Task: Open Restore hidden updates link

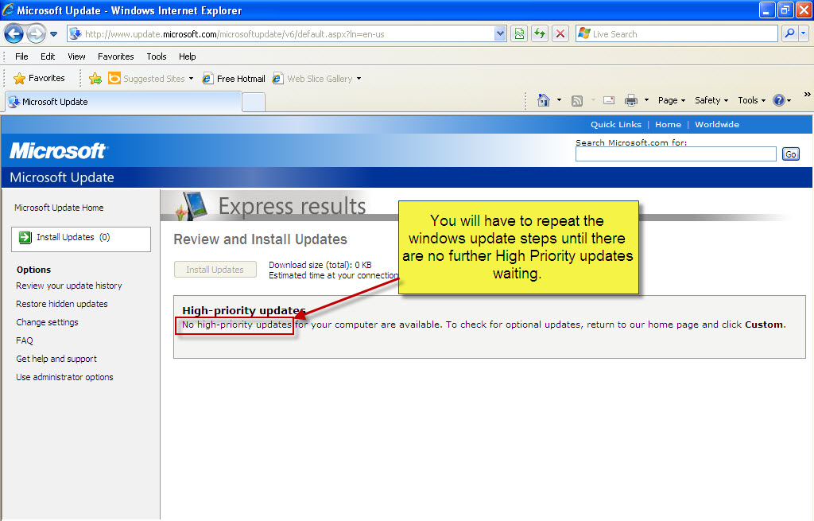Action: pos(62,304)
